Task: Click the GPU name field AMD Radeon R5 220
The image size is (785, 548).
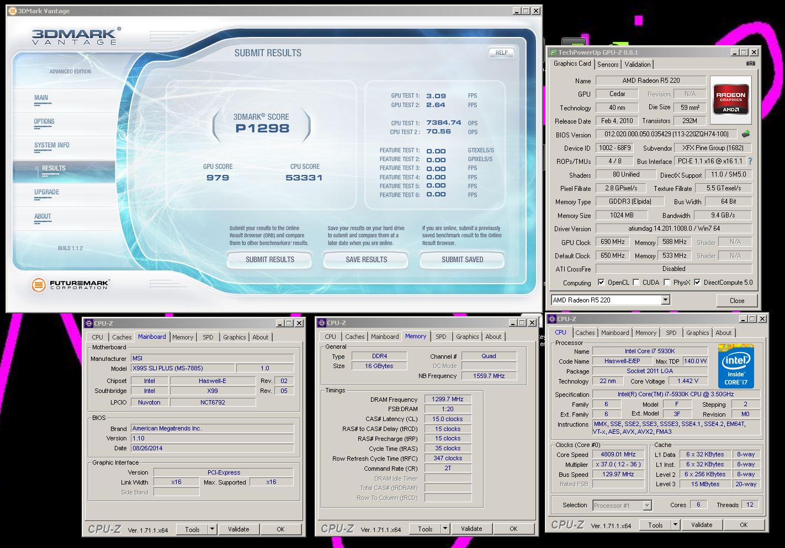Action: tap(650, 81)
